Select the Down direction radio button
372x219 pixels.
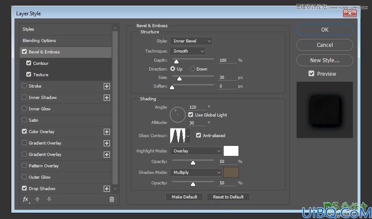193,69
